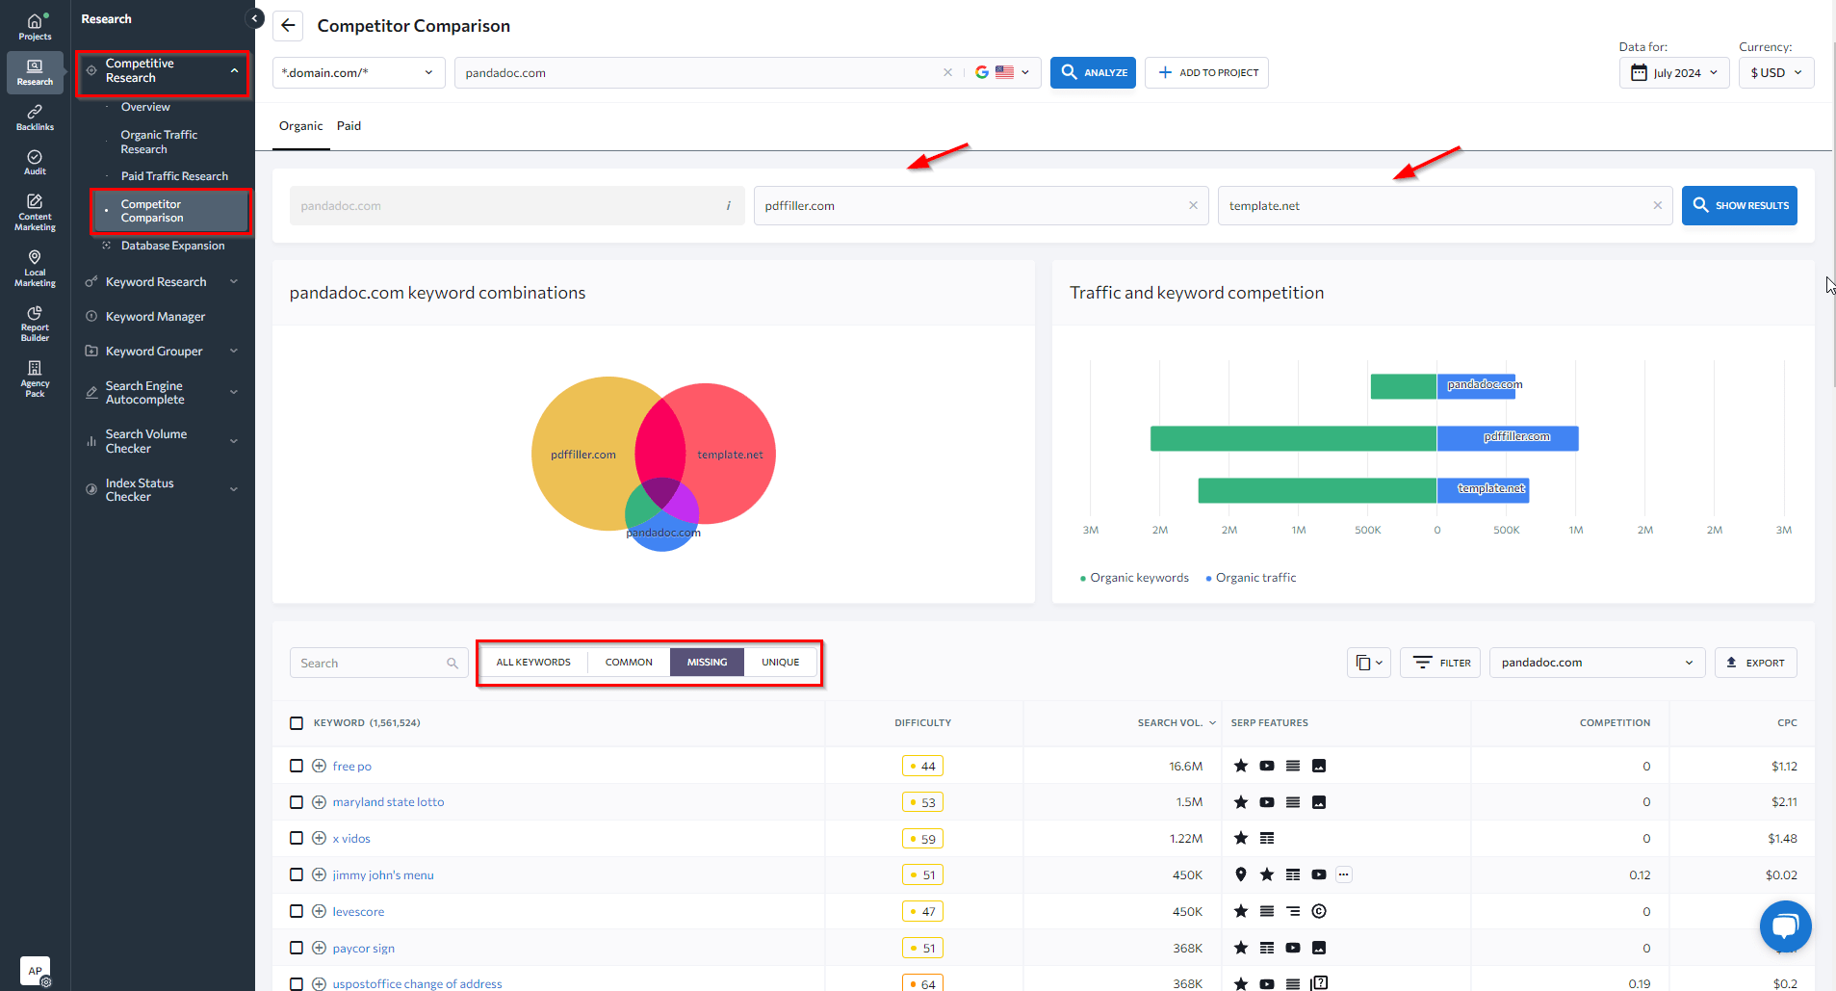Switch to the Paid tab
This screenshot has width=1836, height=991.
point(349,125)
